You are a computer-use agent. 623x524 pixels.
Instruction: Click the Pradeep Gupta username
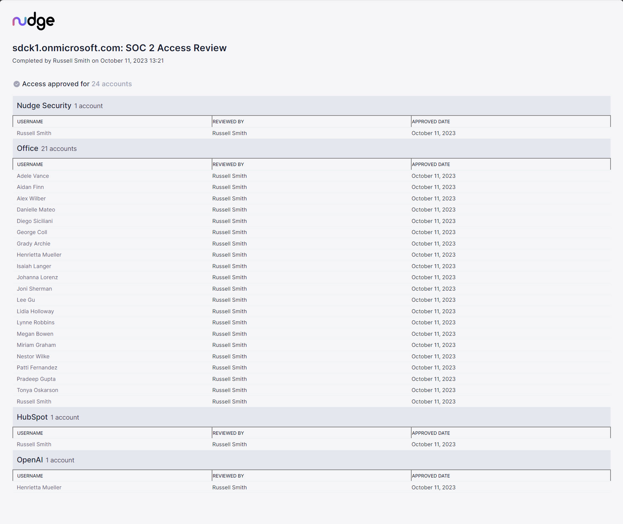click(36, 379)
